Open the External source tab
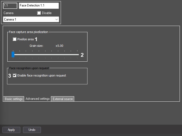 pyautogui.click(x=63, y=99)
